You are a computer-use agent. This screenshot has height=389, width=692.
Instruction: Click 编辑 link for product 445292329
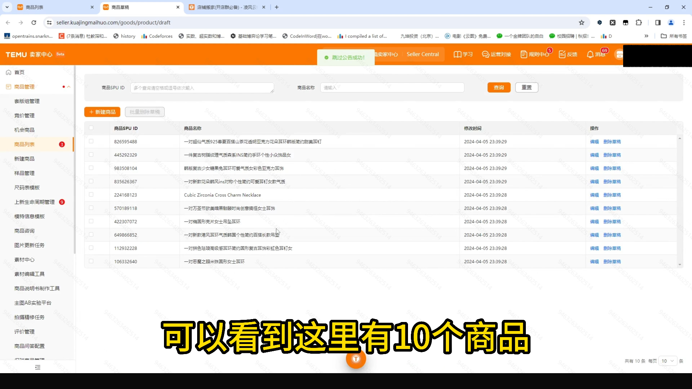594,155
